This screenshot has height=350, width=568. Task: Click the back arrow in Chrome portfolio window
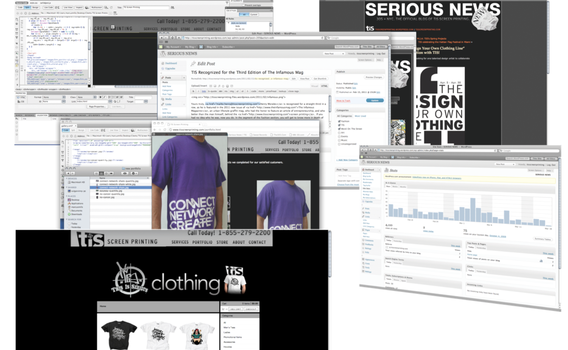154,130
